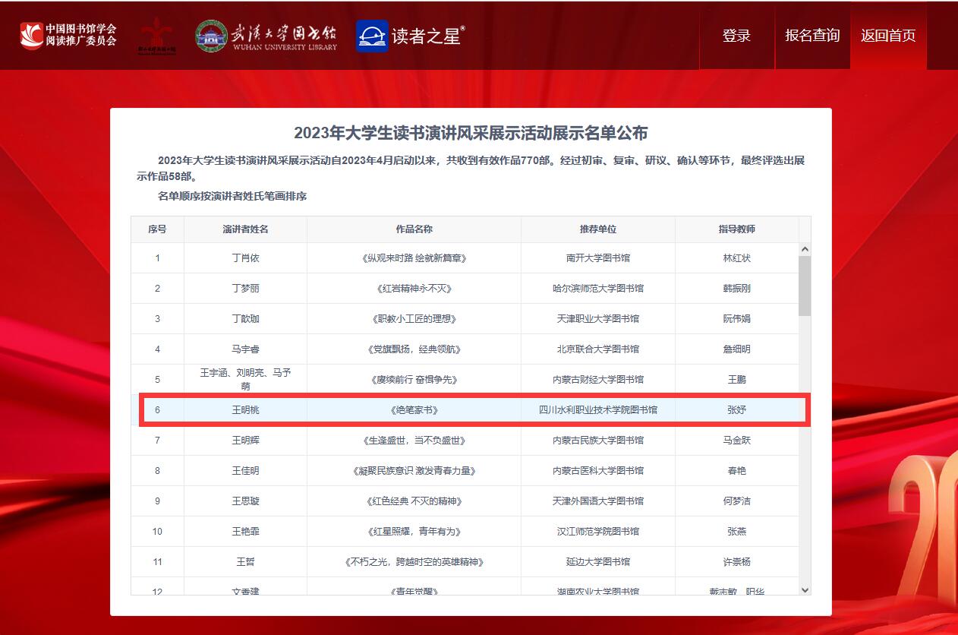Click the 读者之星 logo
The height and width of the screenshot is (635, 958).
(x=411, y=36)
